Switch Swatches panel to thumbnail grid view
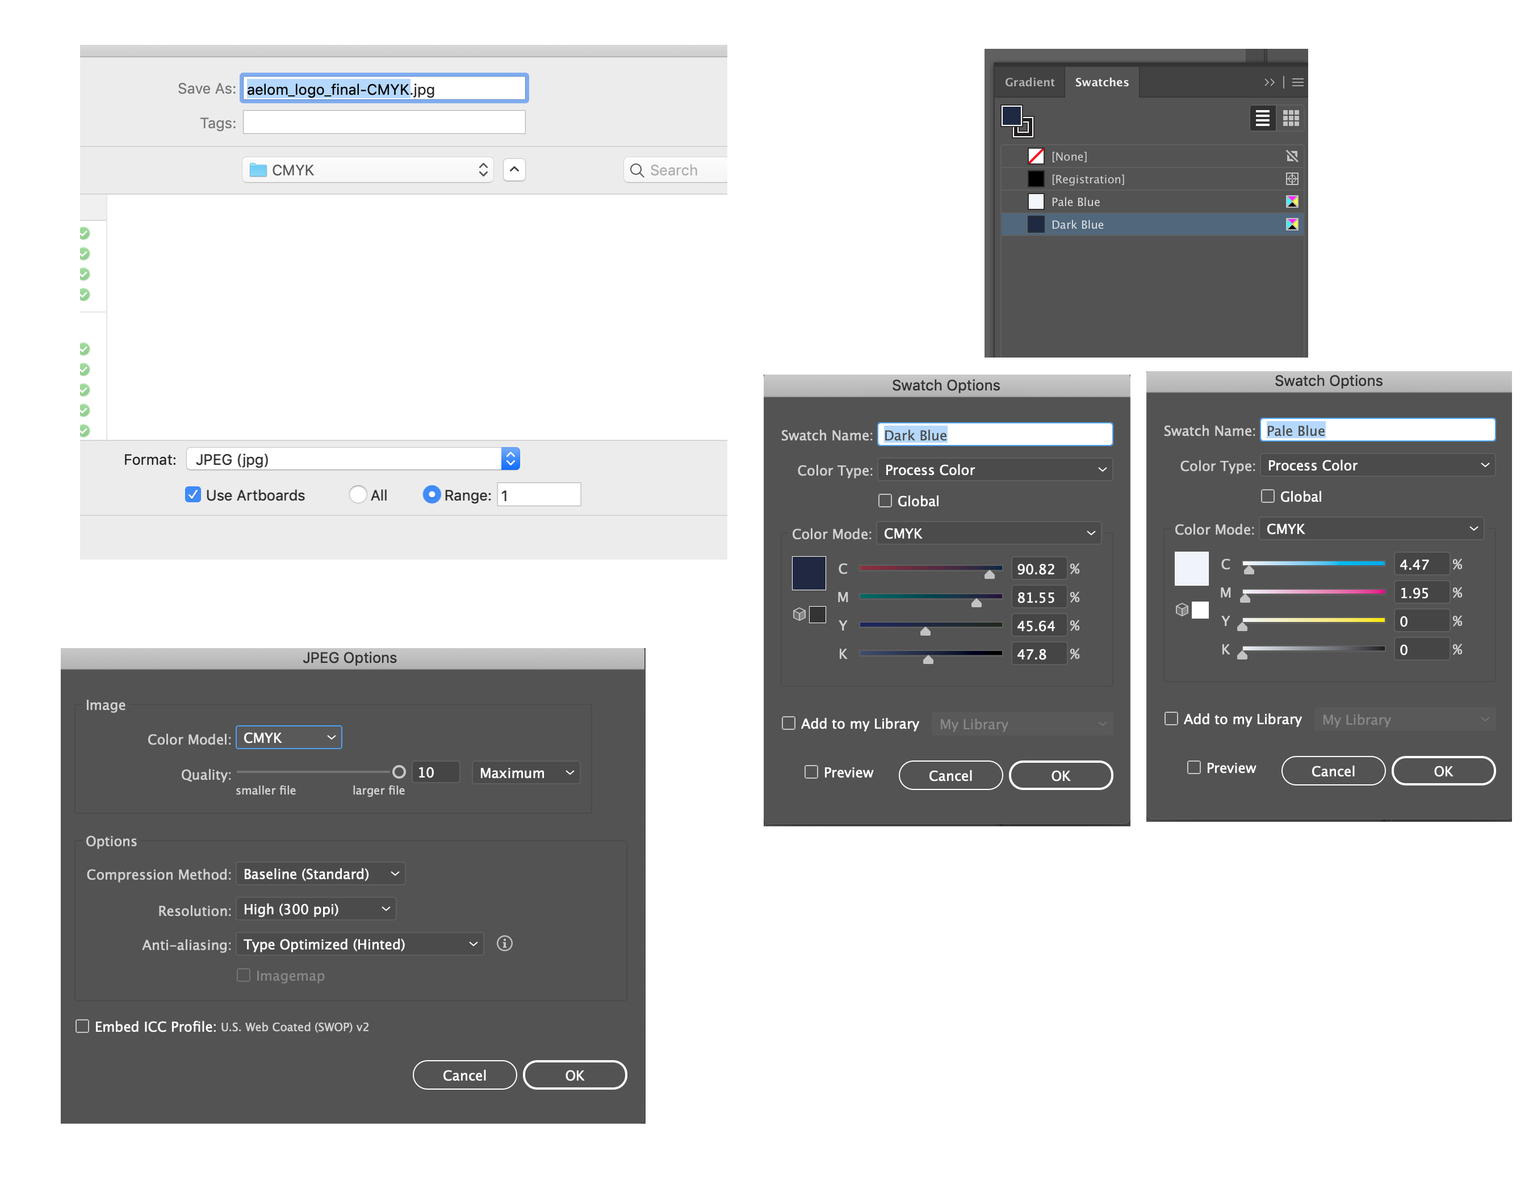The image size is (1533, 1185). coord(1290,118)
